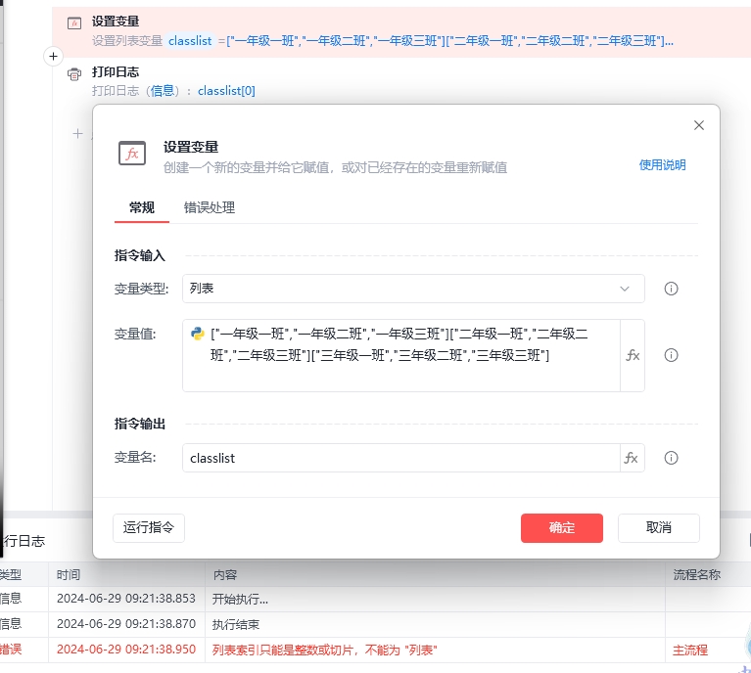Click the red timestamp 09:21:38.950 cell

pyautogui.click(x=126, y=650)
